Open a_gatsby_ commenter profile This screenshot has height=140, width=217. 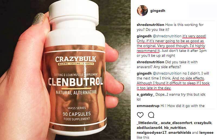point(145,95)
